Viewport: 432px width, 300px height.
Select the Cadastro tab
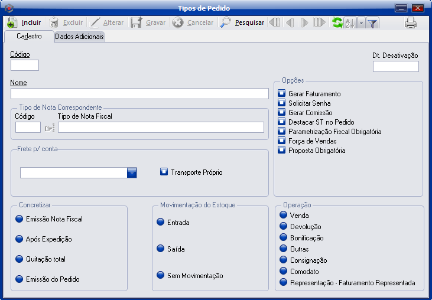click(x=29, y=36)
